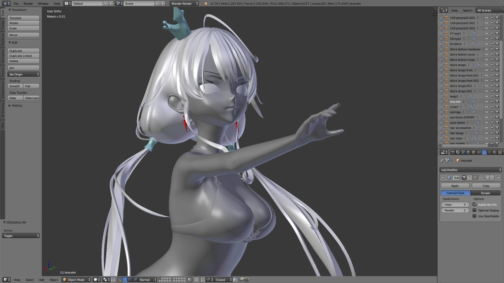Enable the Optimal Display checkbox
The width and height of the screenshot is (504, 283).
click(474, 210)
